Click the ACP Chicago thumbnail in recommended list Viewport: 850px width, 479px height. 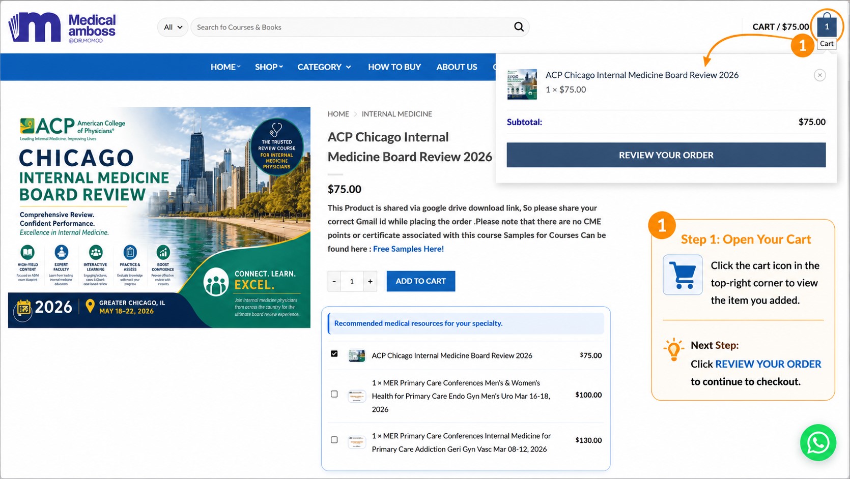(x=357, y=355)
